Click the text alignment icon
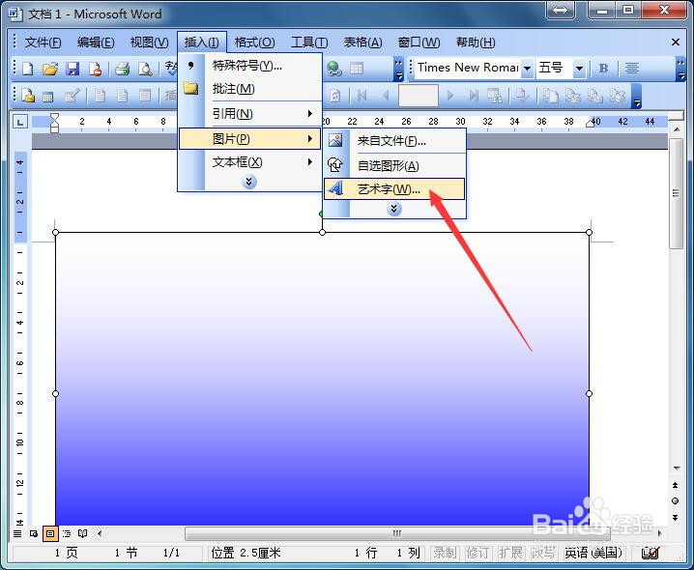The image size is (694, 570). 631,69
